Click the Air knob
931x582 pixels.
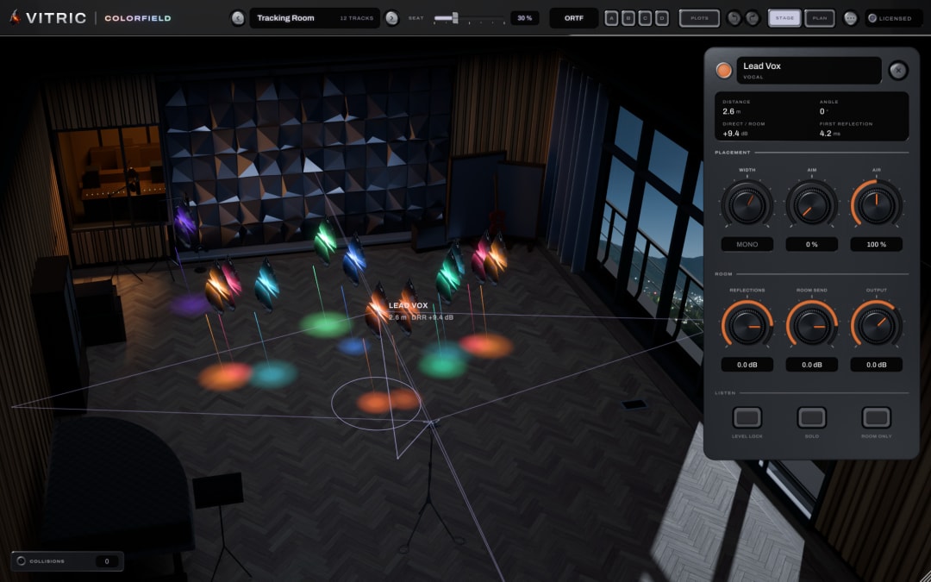(877, 205)
